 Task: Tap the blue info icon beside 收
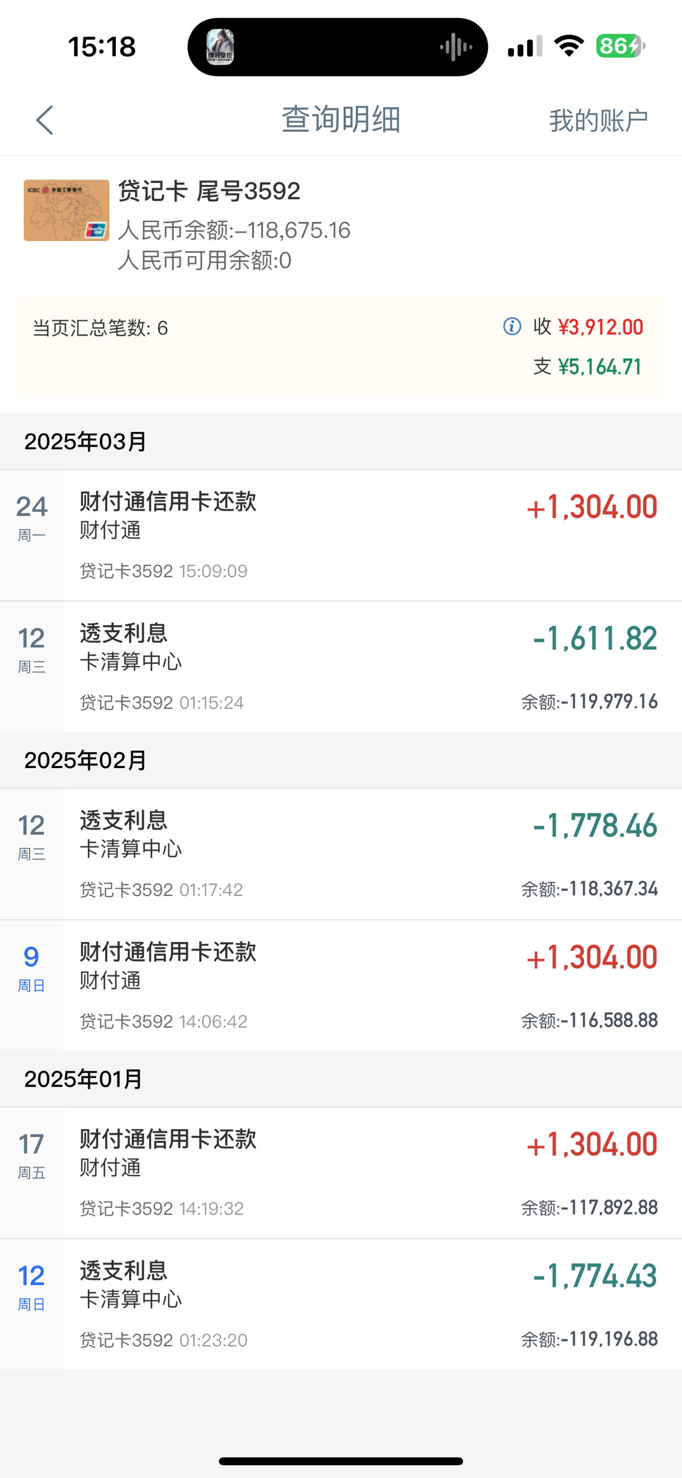tap(512, 326)
